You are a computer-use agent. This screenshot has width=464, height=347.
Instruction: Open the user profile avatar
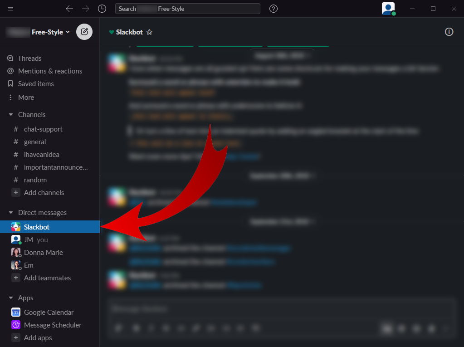(x=388, y=9)
